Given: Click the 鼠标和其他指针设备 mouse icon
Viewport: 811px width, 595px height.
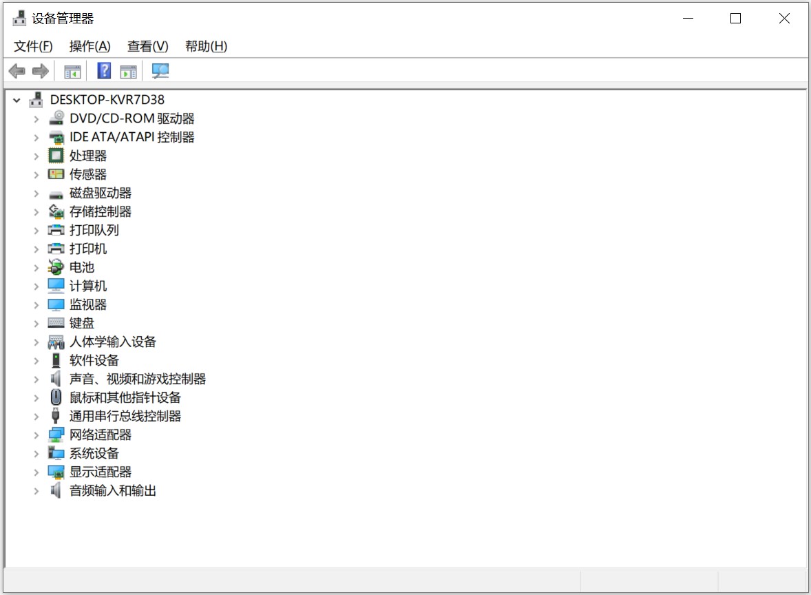Looking at the screenshot, I should pyautogui.click(x=56, y=397).
